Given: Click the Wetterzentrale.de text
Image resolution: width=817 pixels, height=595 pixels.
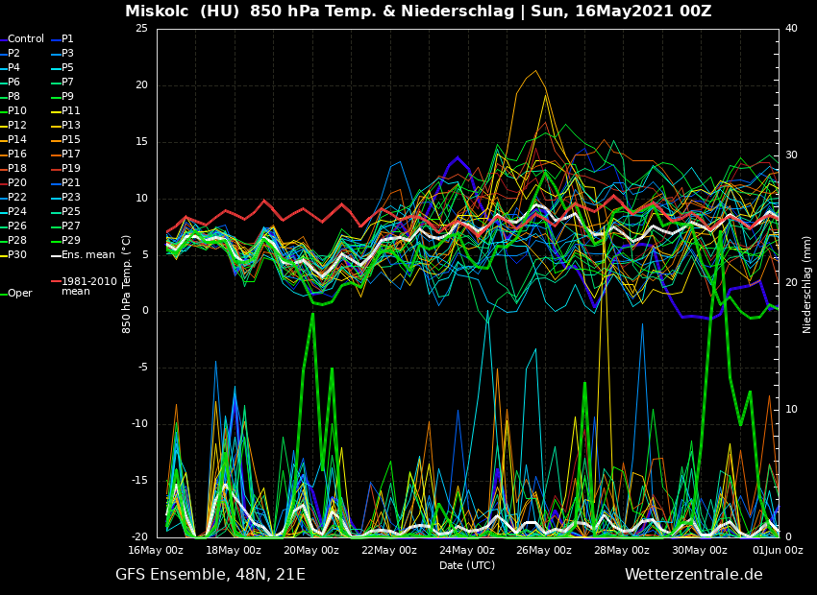Looking at the screenshot, I should pos(693,575).
